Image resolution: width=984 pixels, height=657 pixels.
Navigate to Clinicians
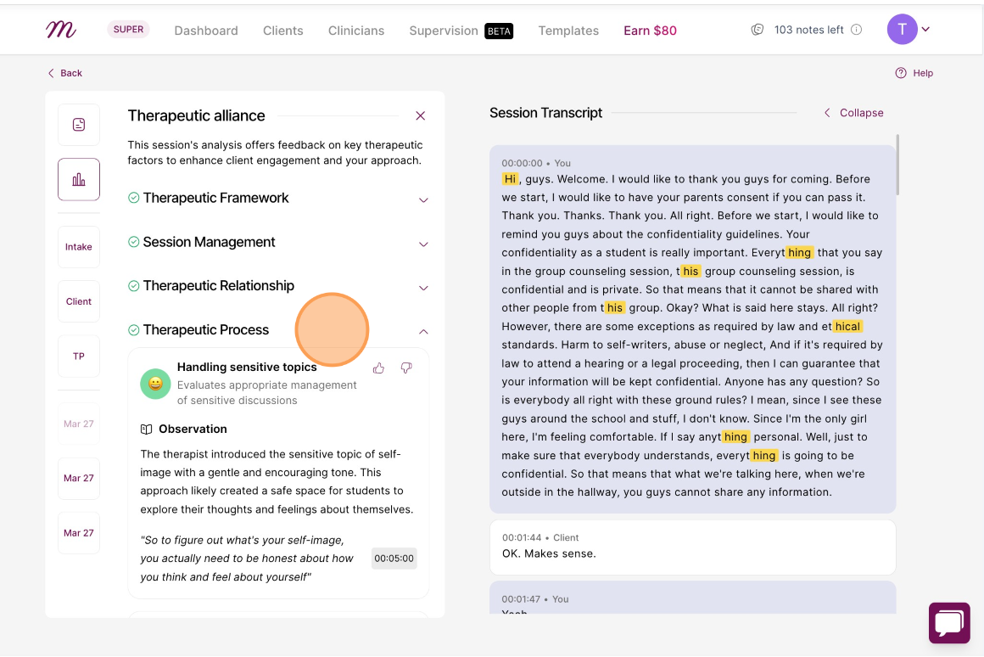[356, 31]
